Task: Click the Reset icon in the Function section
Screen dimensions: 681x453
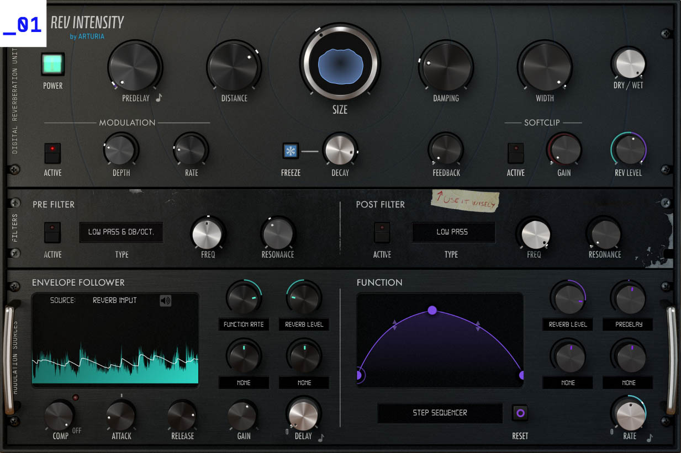Action: 520,413
